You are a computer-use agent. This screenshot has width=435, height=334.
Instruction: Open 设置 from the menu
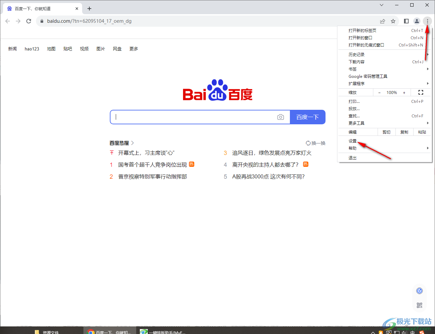(385, 141)
